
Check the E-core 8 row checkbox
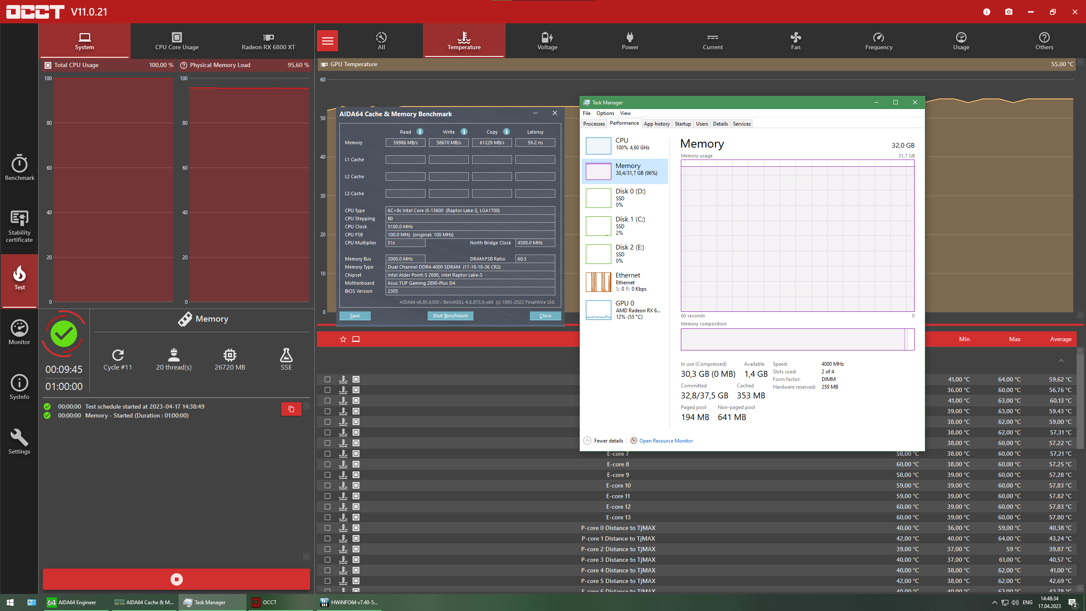pos(327,464)
